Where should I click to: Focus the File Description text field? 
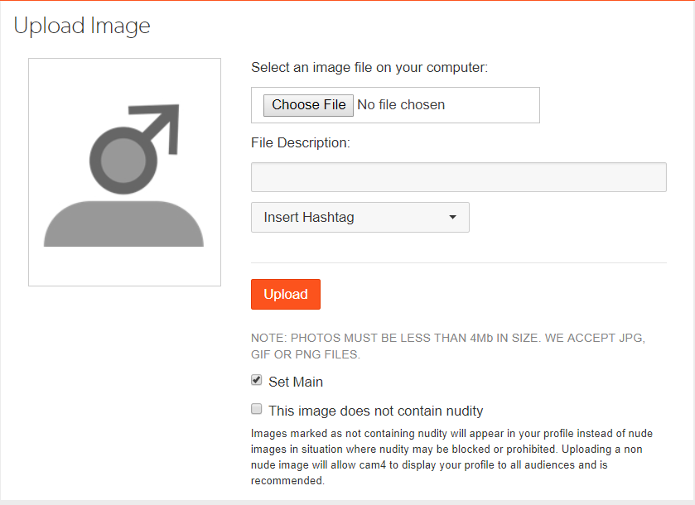(x=458, y=177)
